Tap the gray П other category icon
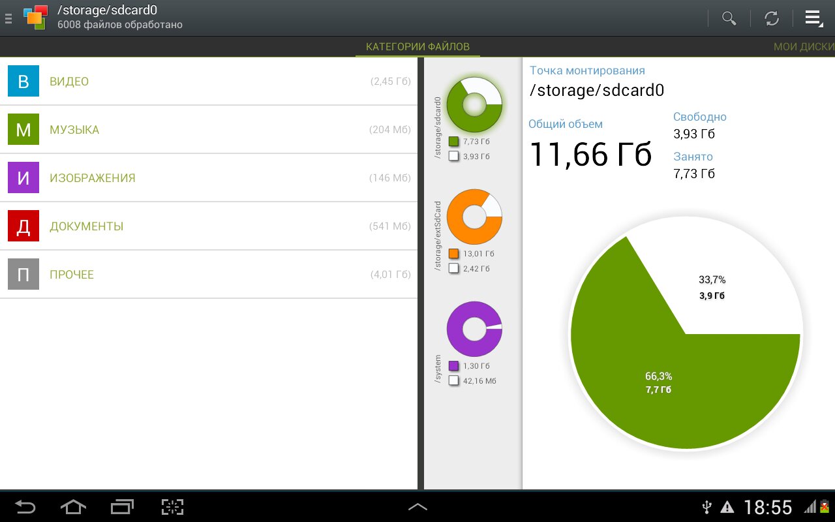 23,275
